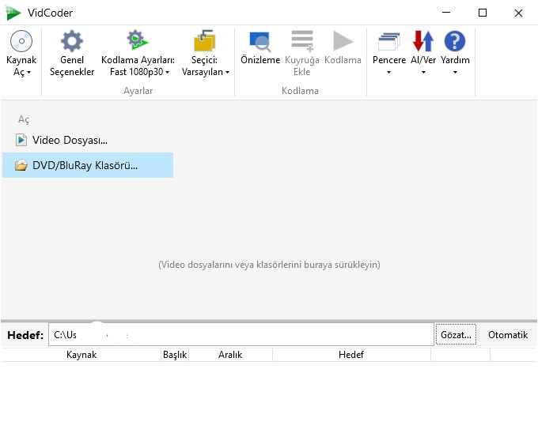The height and width of the screenshot is (433, 538).
Task: Close the VidCoder window
Action: (x=518, y=13)
